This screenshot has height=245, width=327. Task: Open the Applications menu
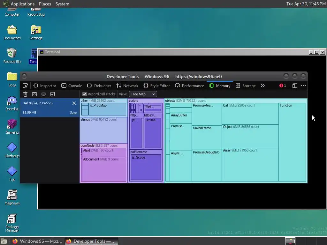click(x=19, y=4)
